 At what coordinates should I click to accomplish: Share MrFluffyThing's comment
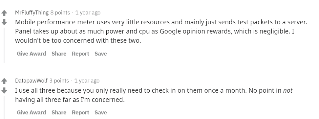click(59, 54)
